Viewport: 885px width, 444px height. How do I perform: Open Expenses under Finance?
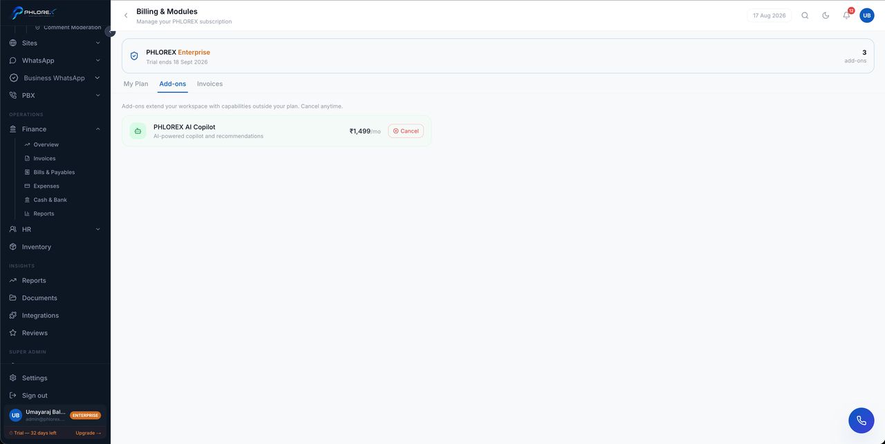point(46,186)
